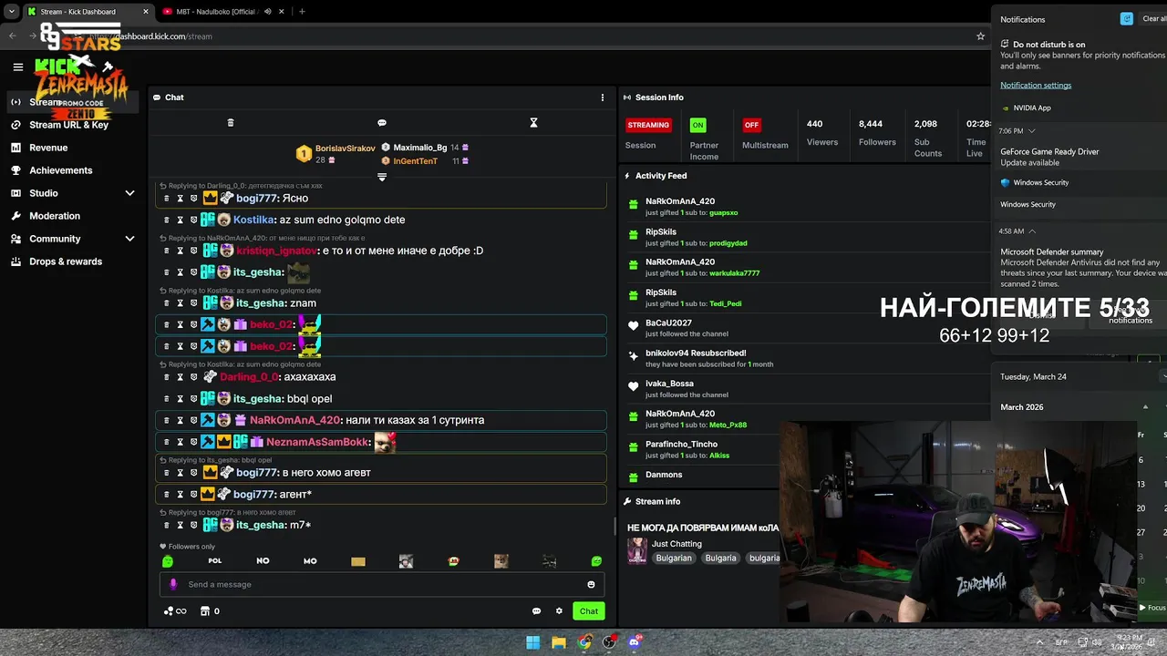Open Notification settings link
The width and height of the screenshot is (1167, 656).
coord(1036,86)
